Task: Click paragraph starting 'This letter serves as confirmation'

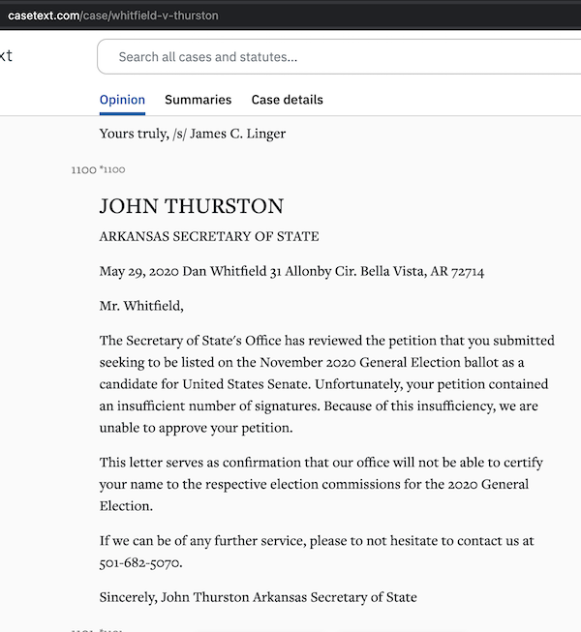Action: coord(321,484)
